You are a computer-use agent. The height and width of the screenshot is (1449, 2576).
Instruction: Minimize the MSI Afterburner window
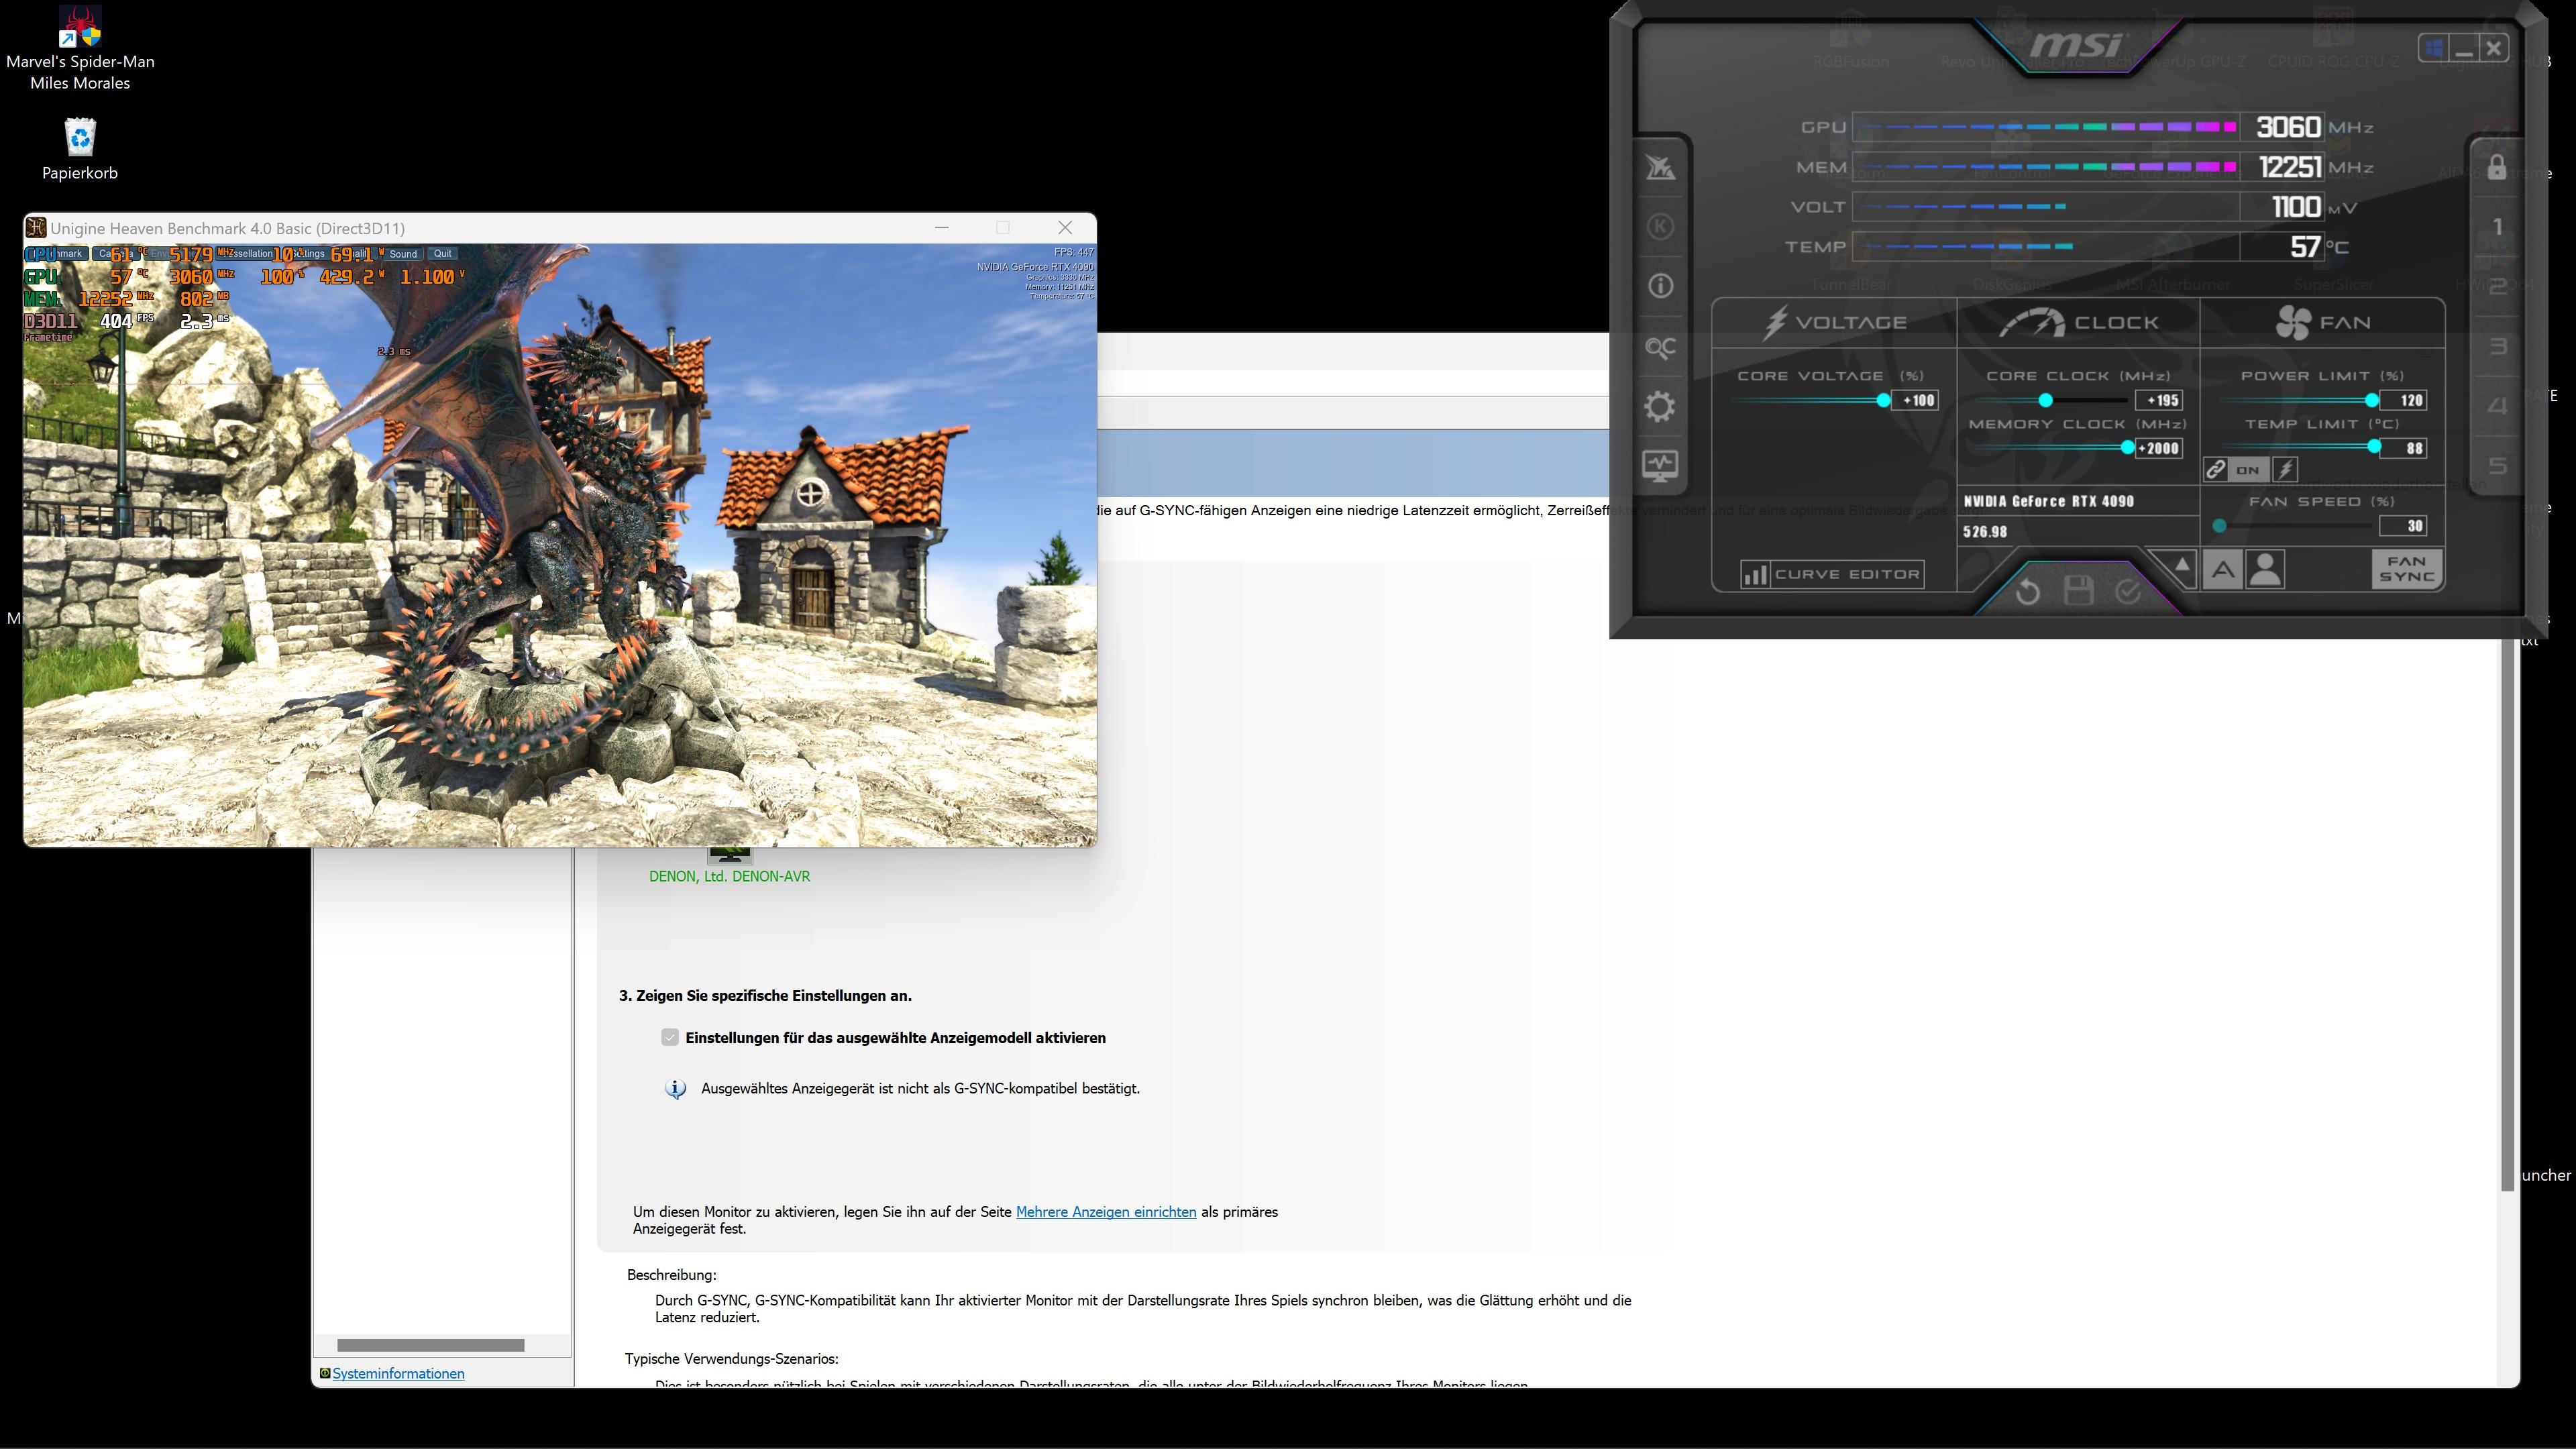(x=2464, y=48)
